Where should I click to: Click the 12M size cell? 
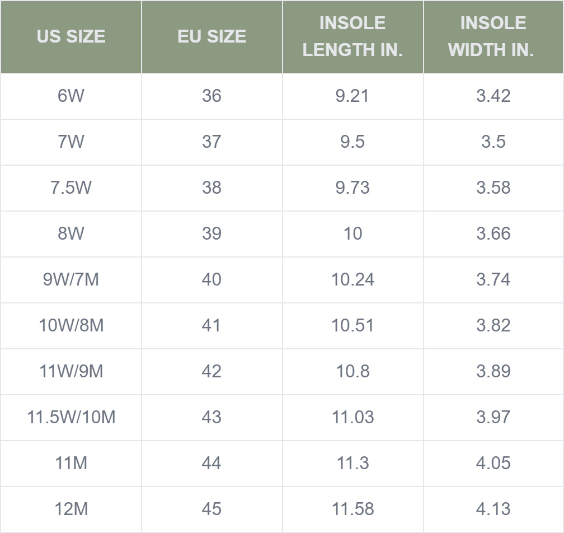(x=71, y=509)
